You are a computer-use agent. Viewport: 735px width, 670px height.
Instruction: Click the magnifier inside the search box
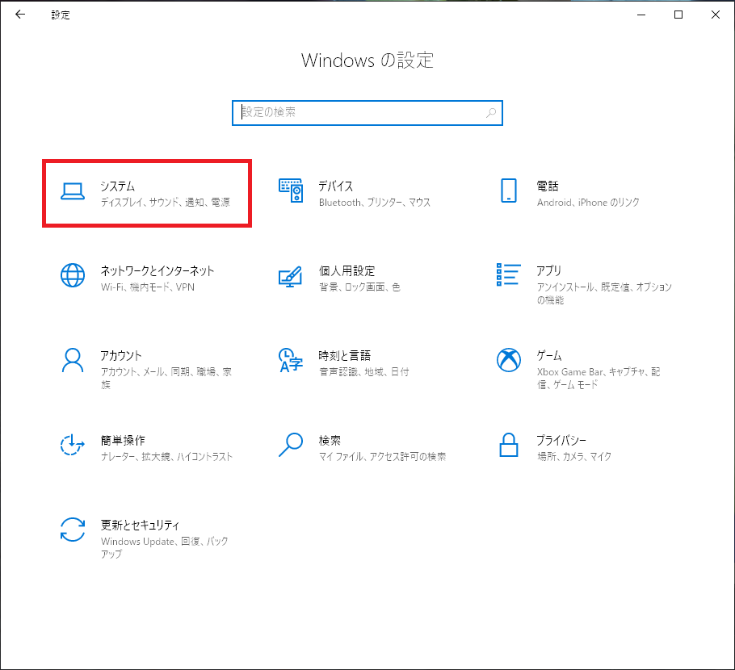491,113
